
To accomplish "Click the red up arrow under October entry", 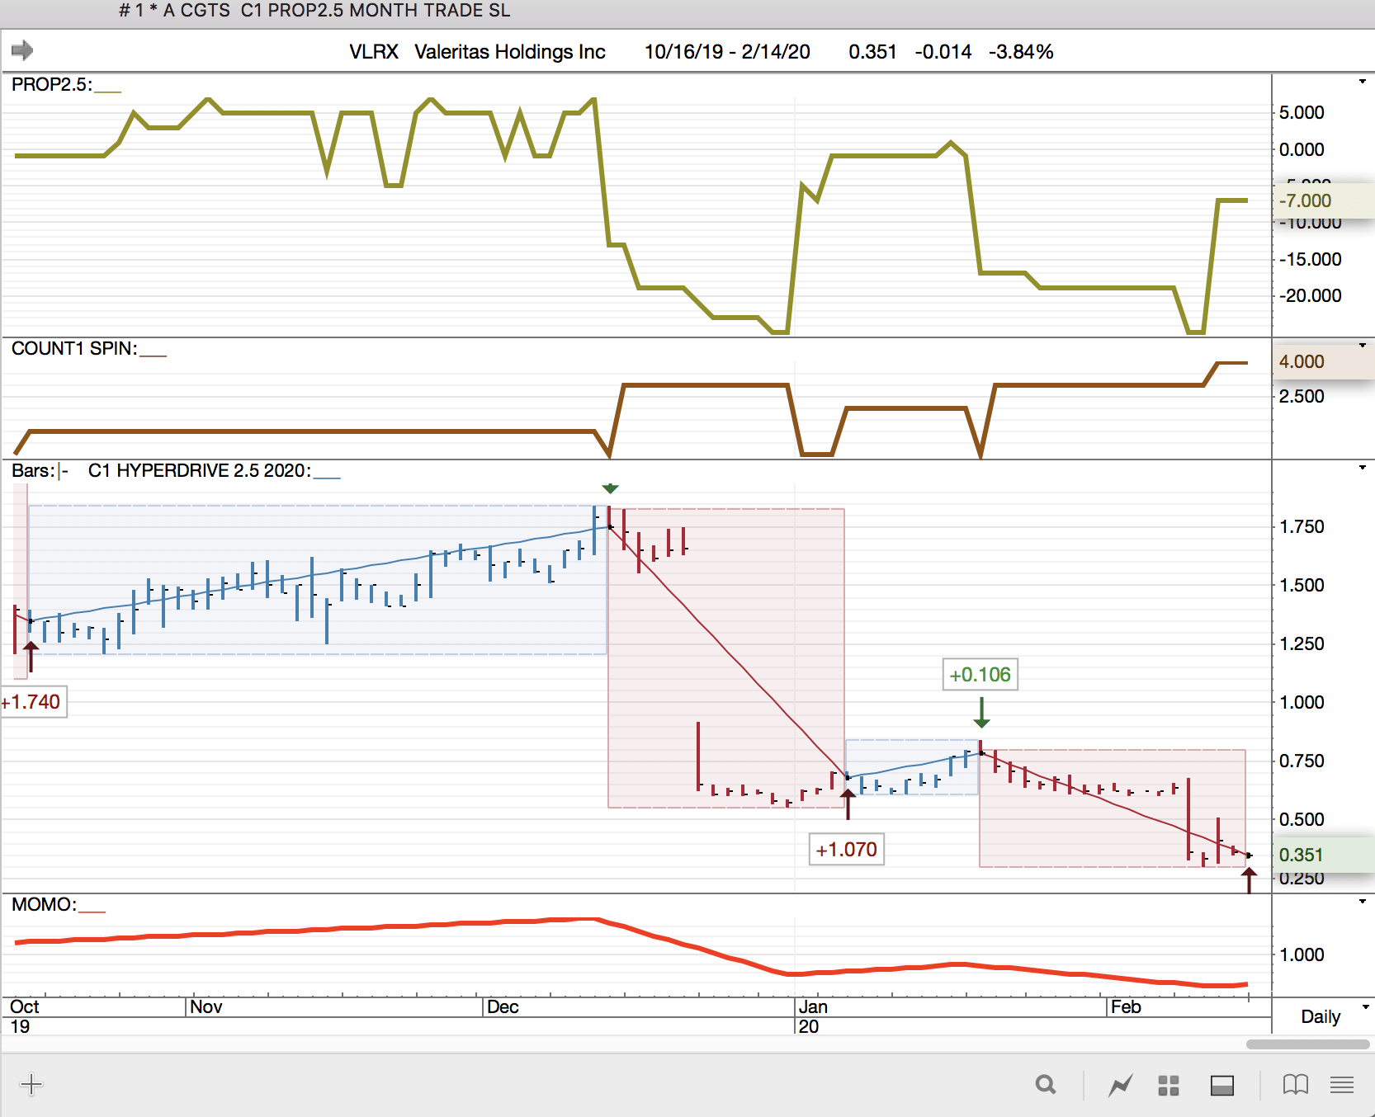I will [31, 657].
